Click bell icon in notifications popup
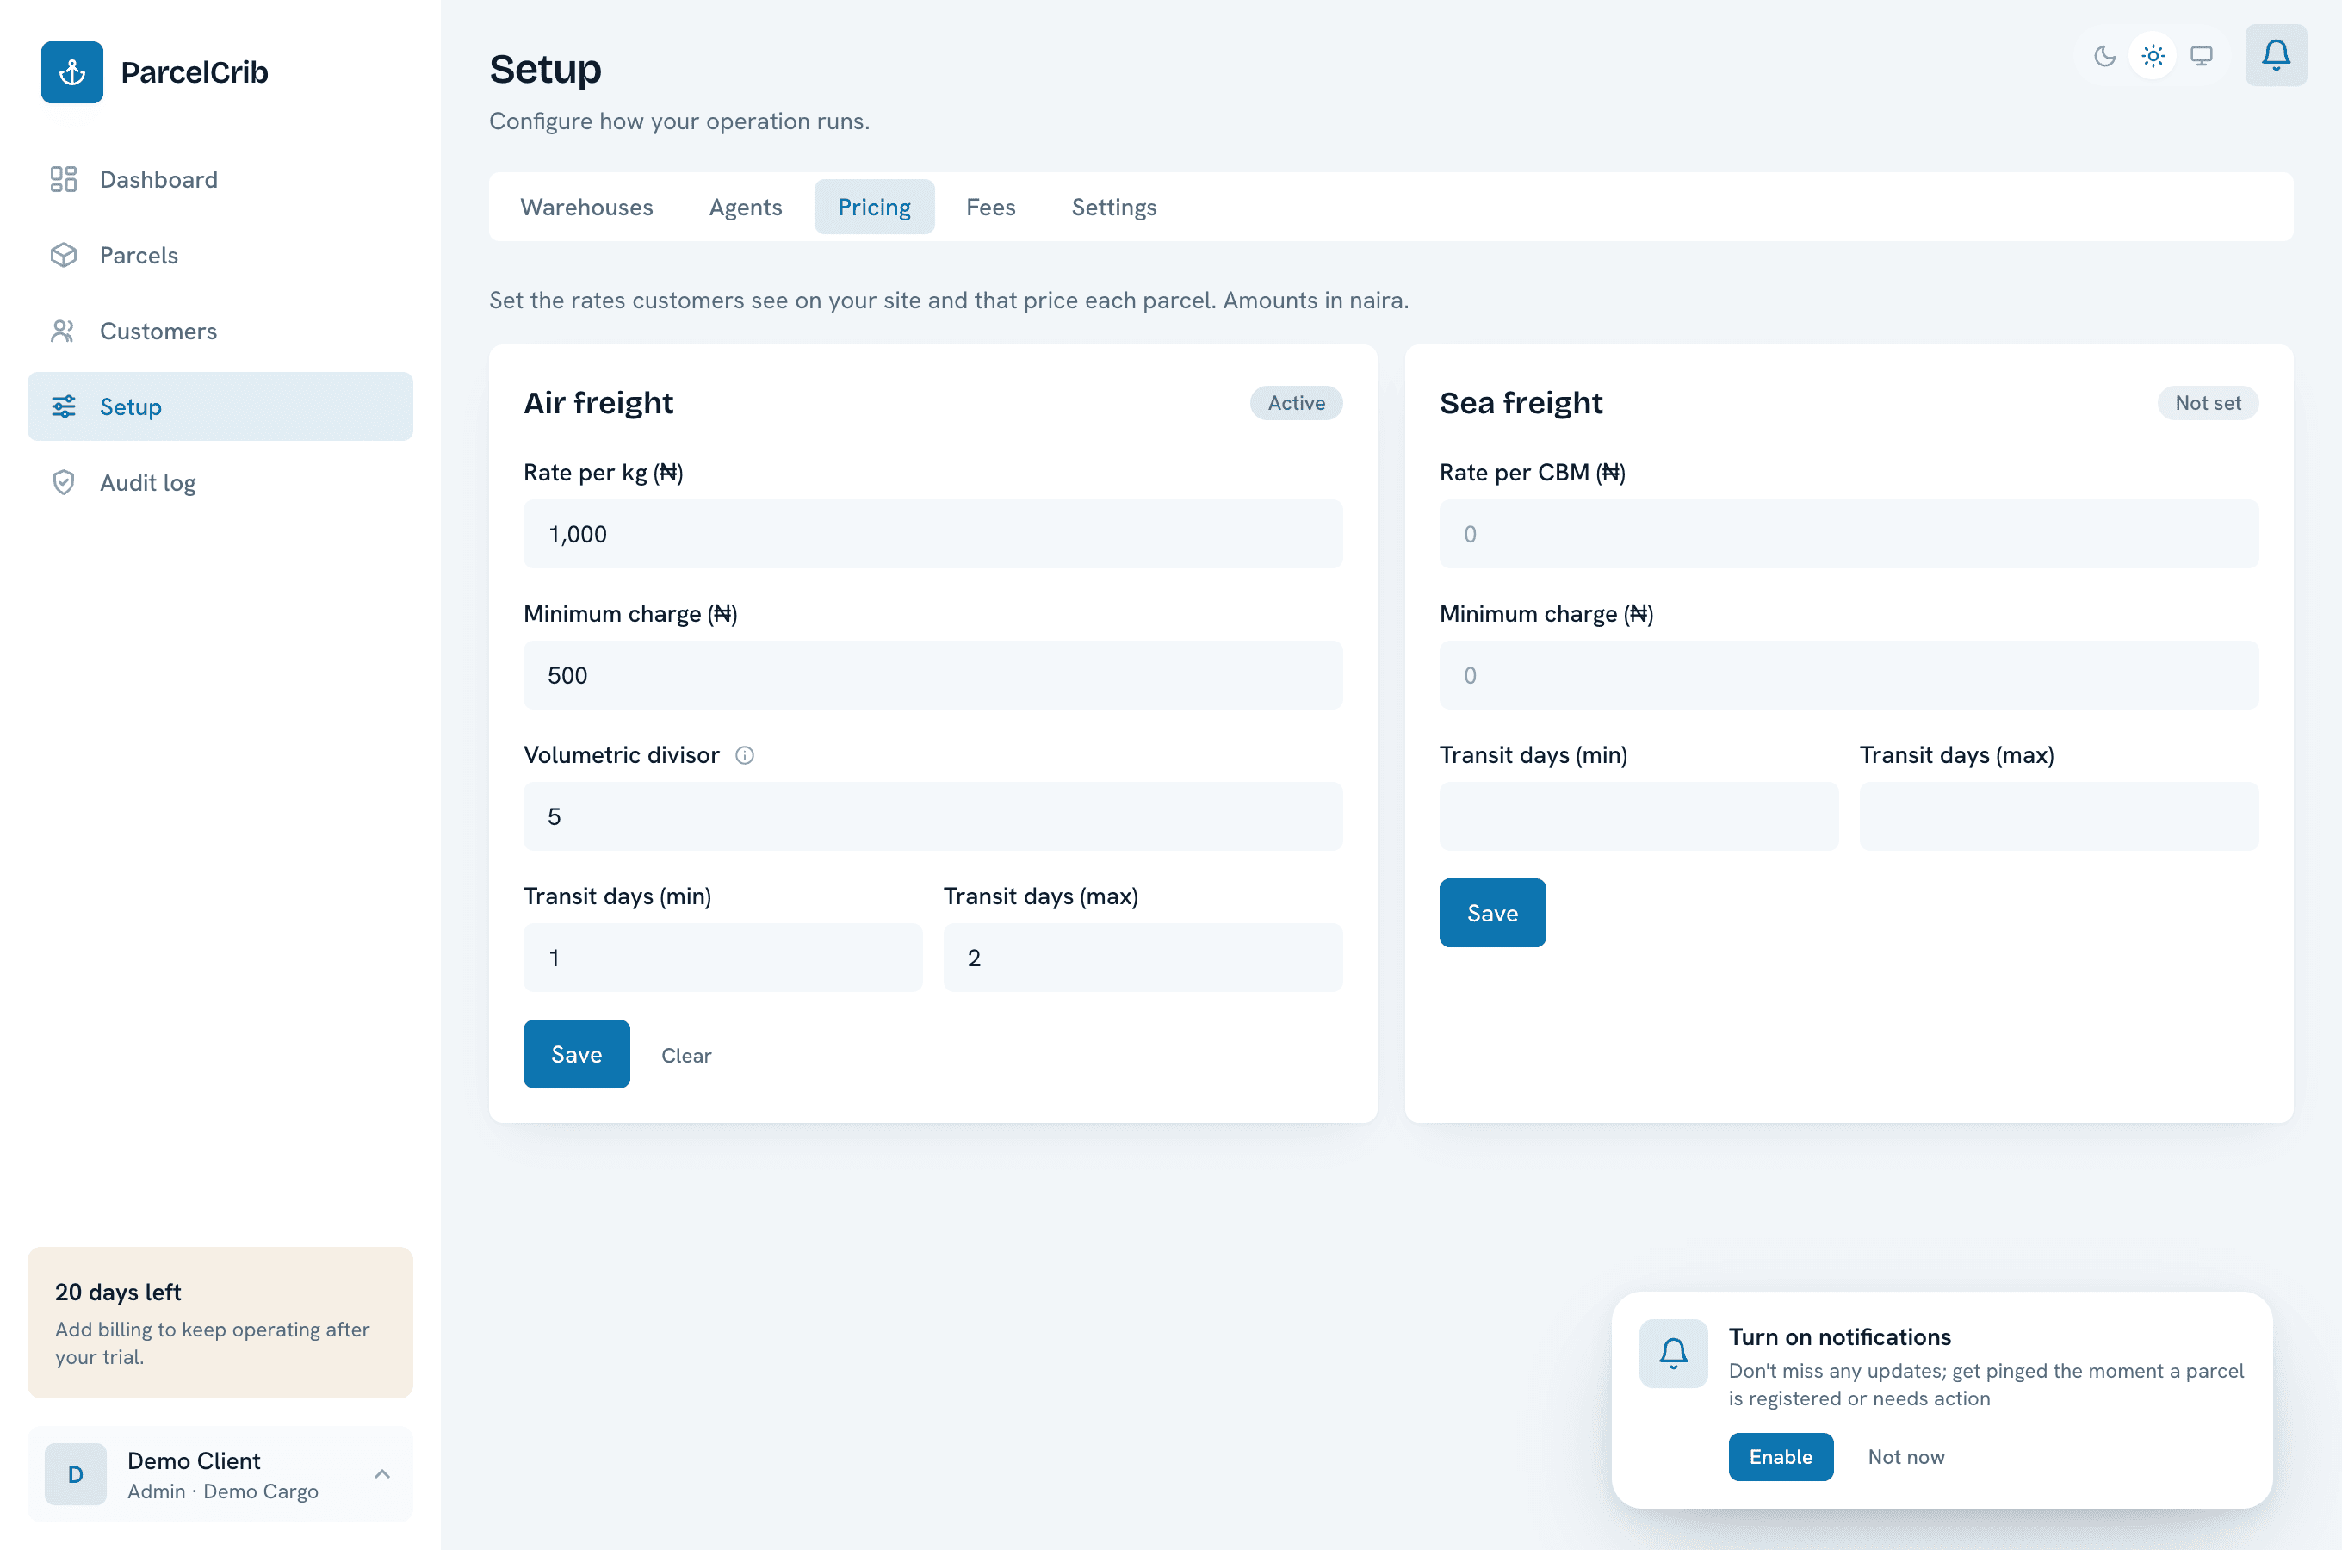Screen dimensions: 2342x1550 (x=1673, y=1354)
